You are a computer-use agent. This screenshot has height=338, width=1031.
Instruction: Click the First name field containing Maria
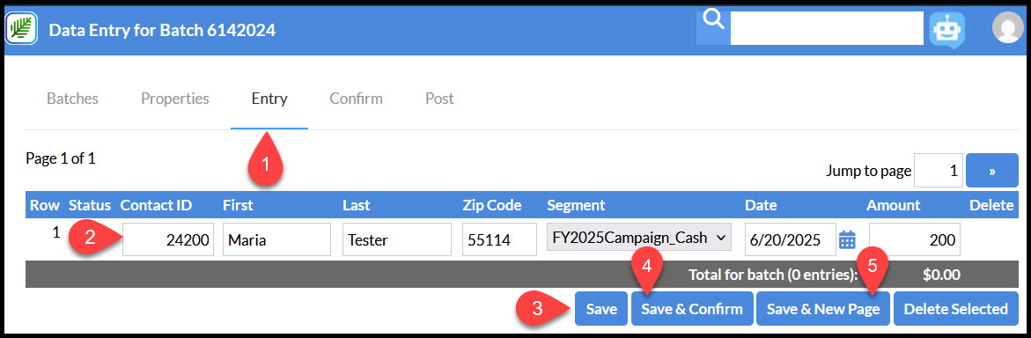276,239
